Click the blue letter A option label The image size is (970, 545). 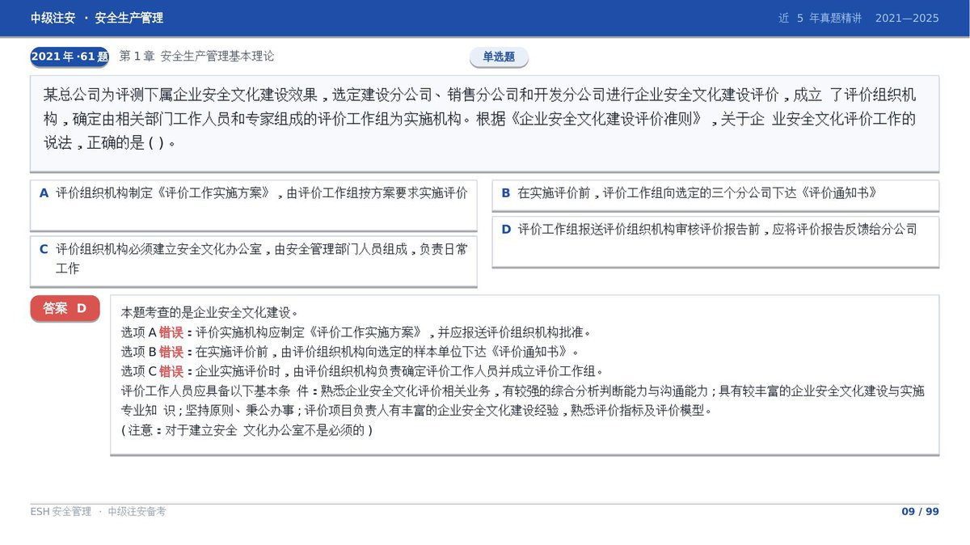(44, 193)
